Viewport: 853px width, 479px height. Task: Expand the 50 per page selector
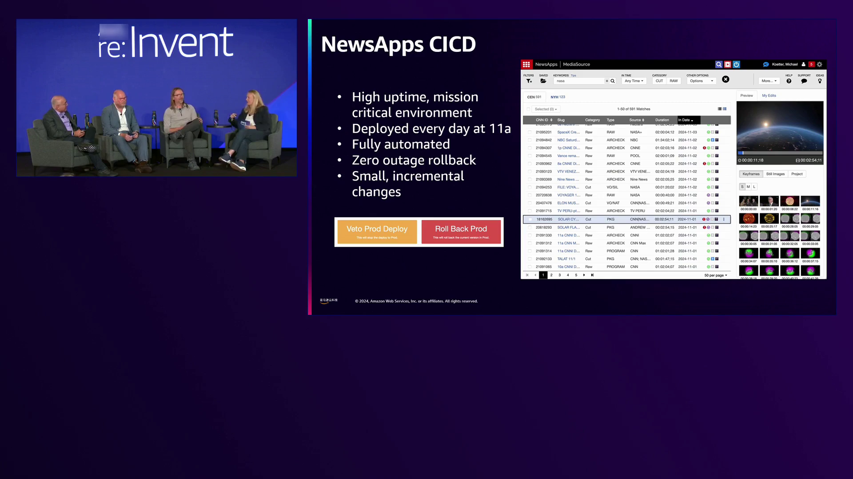pyautogui.click(x=715, y=275)
